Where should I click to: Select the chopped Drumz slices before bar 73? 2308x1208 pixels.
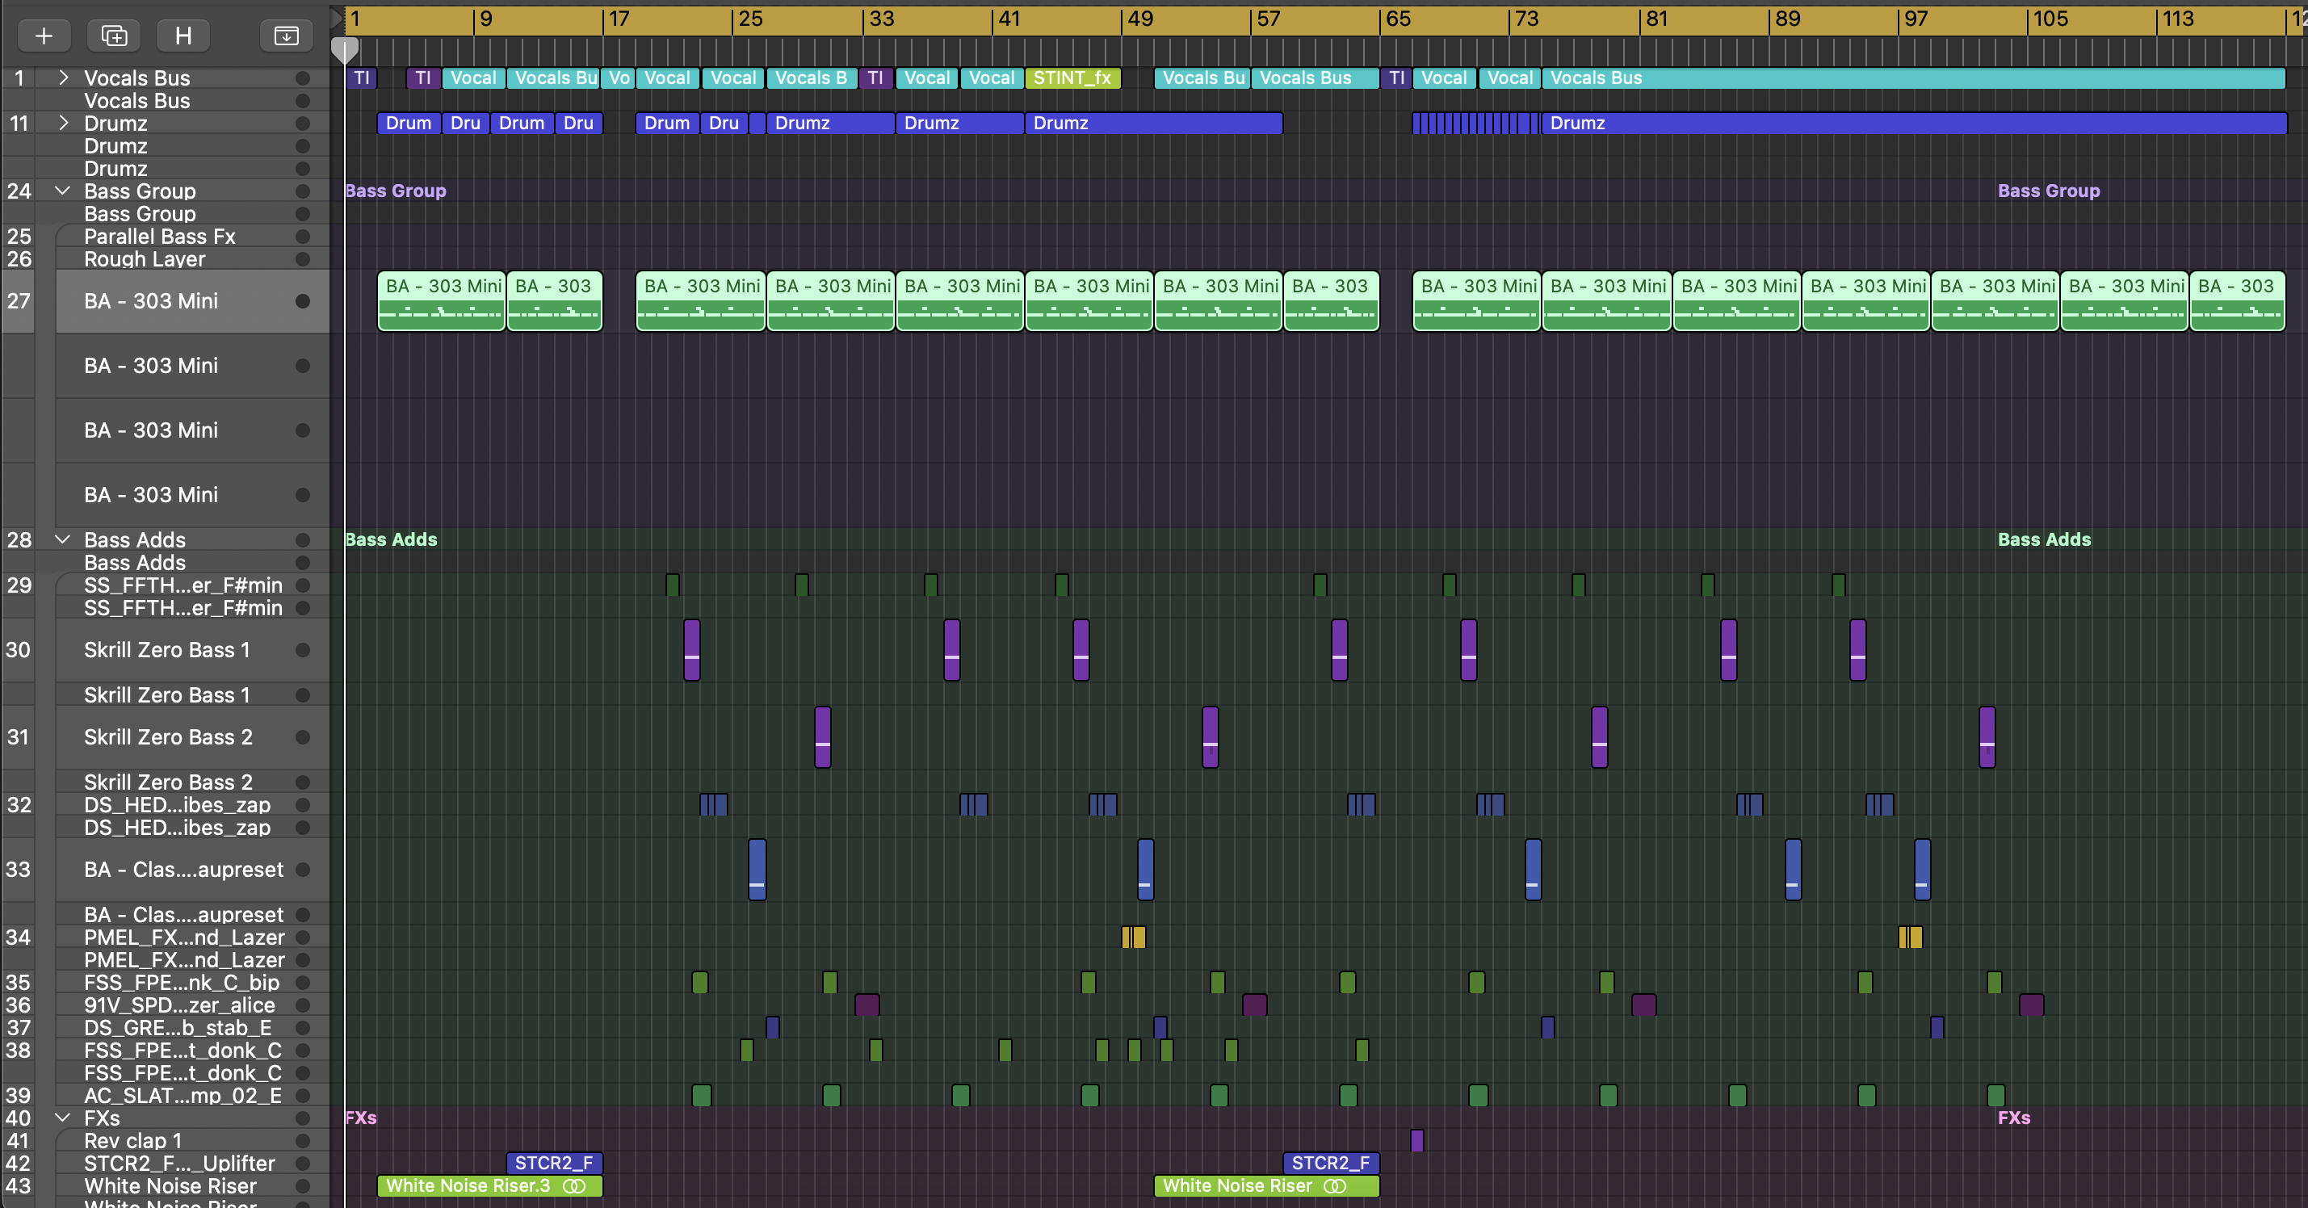[1476, 123]
